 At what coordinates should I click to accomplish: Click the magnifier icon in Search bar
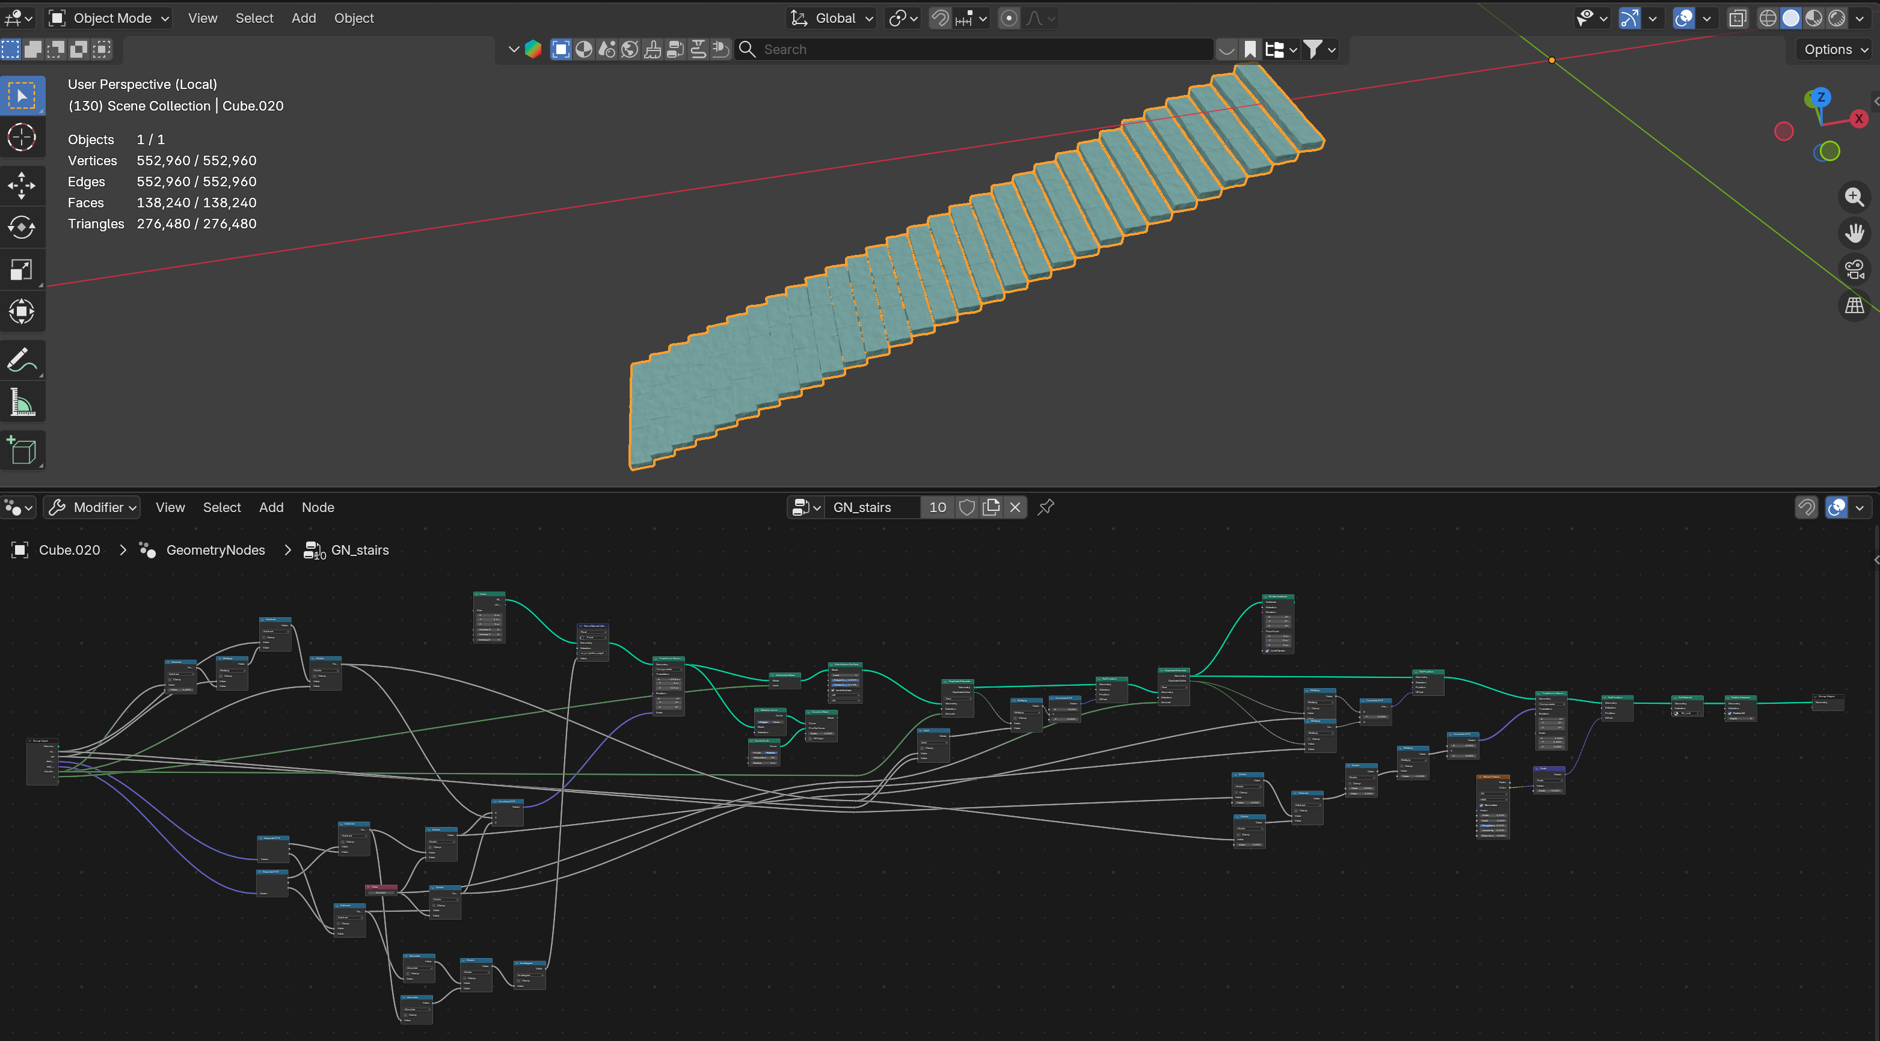[746, 50]
